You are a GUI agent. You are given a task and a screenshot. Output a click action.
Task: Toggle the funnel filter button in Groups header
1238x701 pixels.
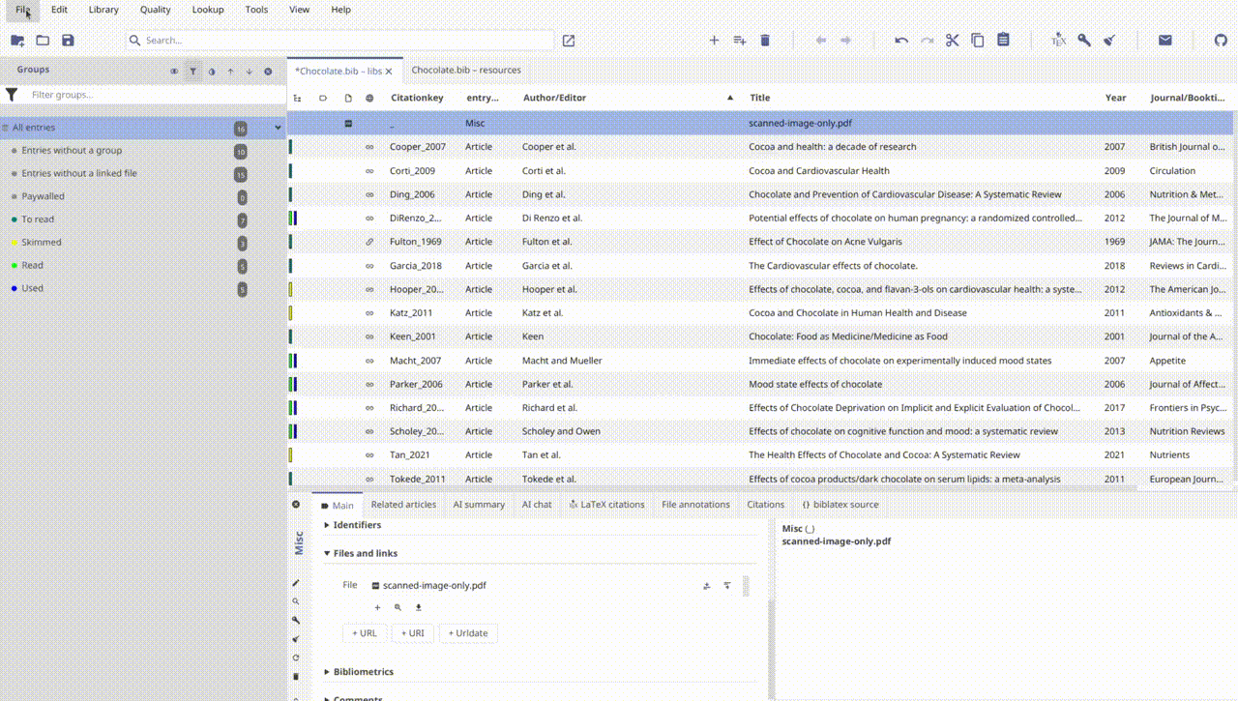click(x=193, y=71)
